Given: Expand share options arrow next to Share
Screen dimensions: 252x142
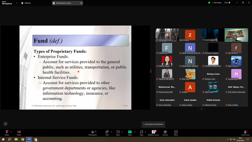Looking at the screenshot, I should point(135,132).
